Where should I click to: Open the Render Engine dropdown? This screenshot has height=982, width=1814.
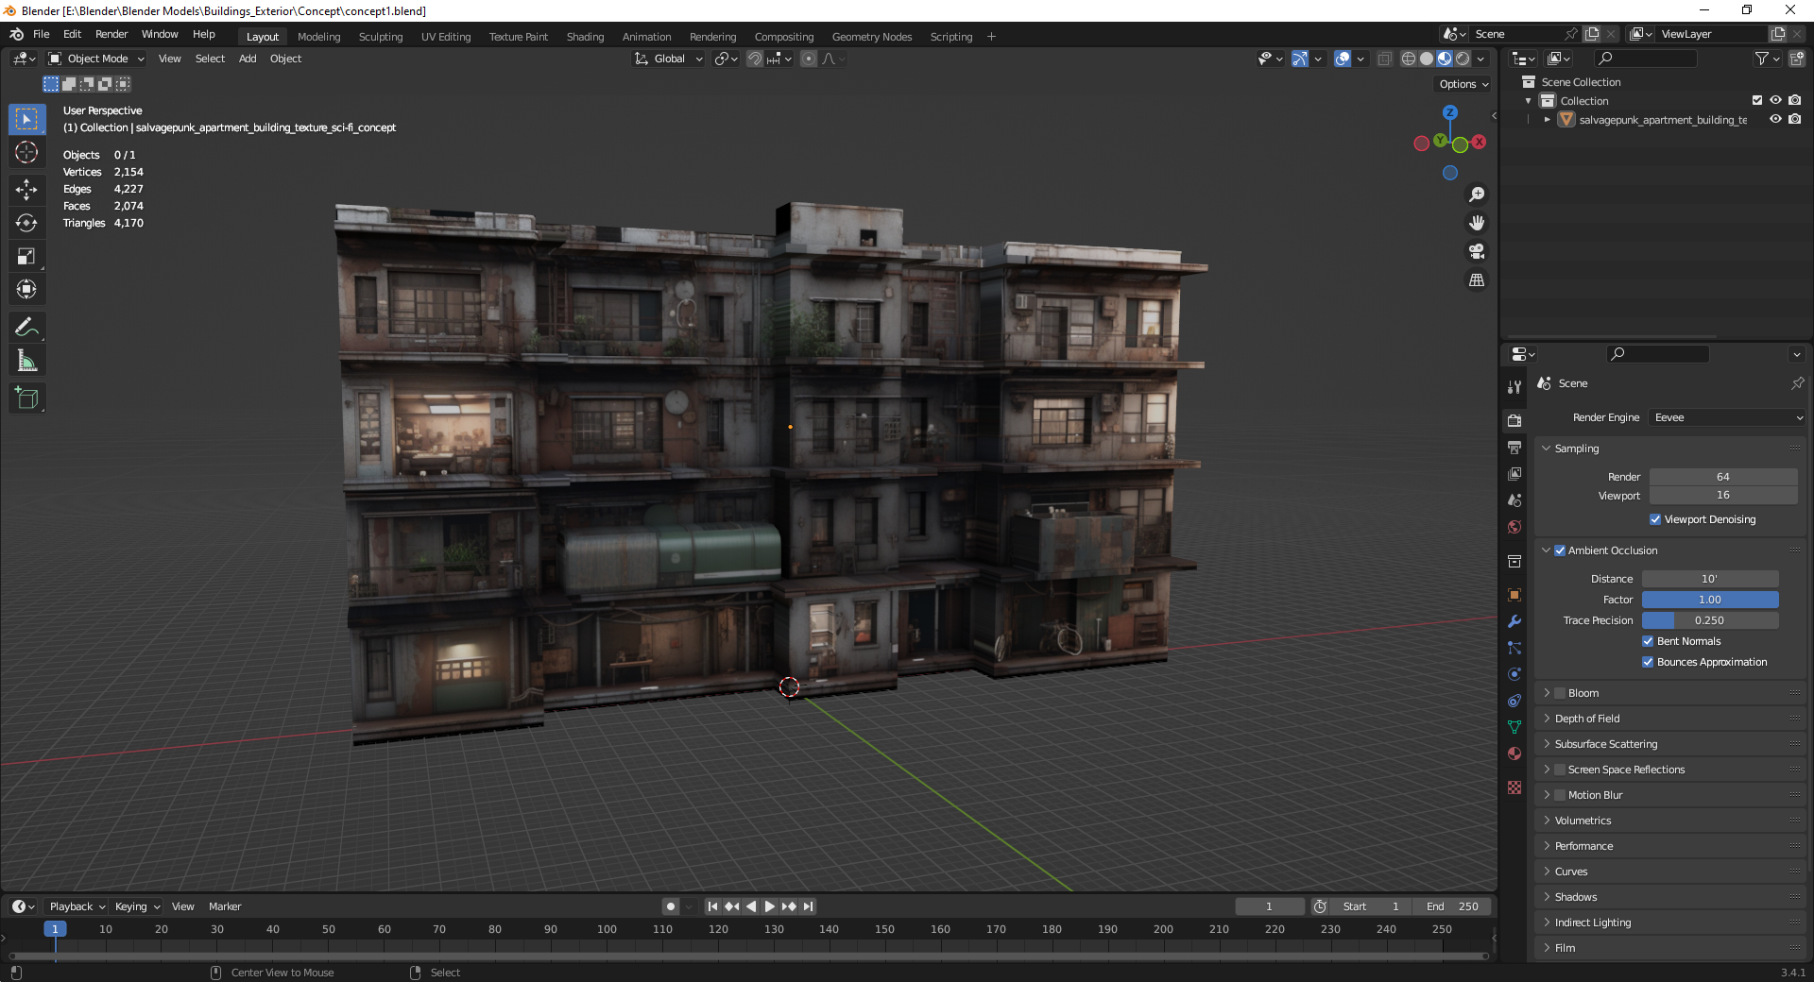click(x=1724, y=417)
